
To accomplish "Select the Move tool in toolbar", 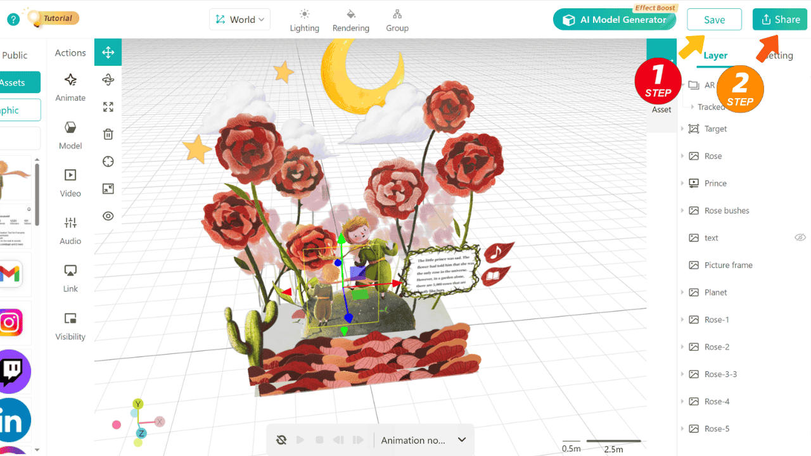I will pyautogui.click(x=108, y=53).
